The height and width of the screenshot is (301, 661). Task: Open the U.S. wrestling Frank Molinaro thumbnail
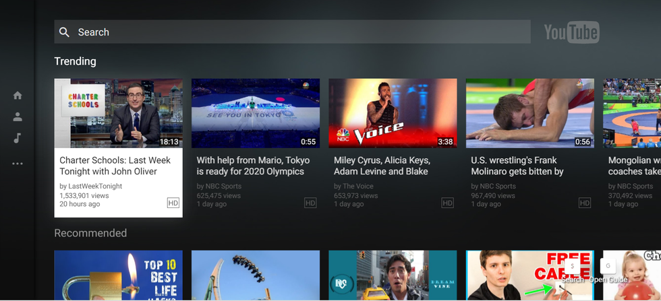529,113
